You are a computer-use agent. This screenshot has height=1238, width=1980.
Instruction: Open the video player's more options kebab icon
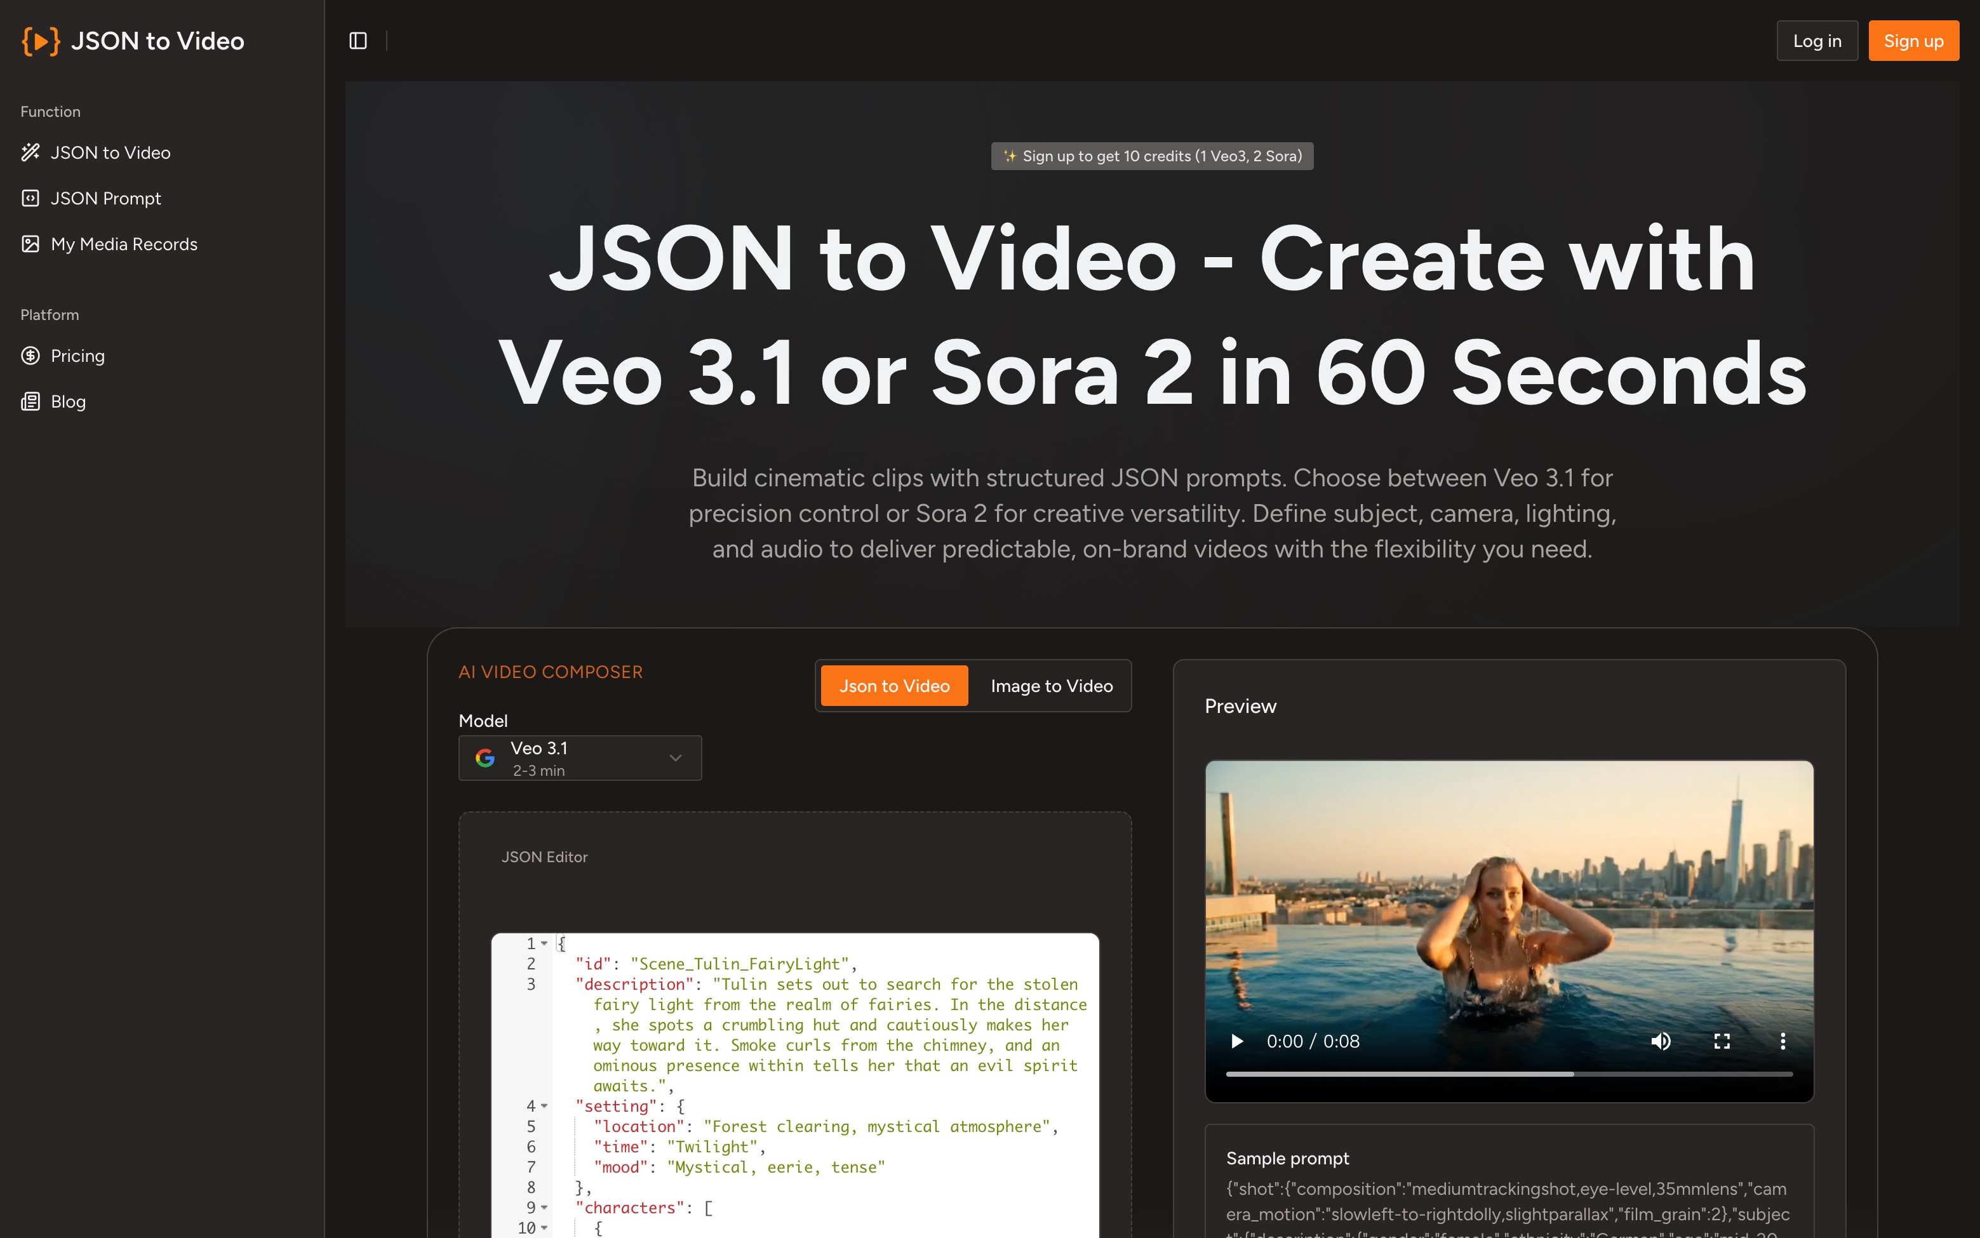pyautogui.click(x=1784, y=1041)
